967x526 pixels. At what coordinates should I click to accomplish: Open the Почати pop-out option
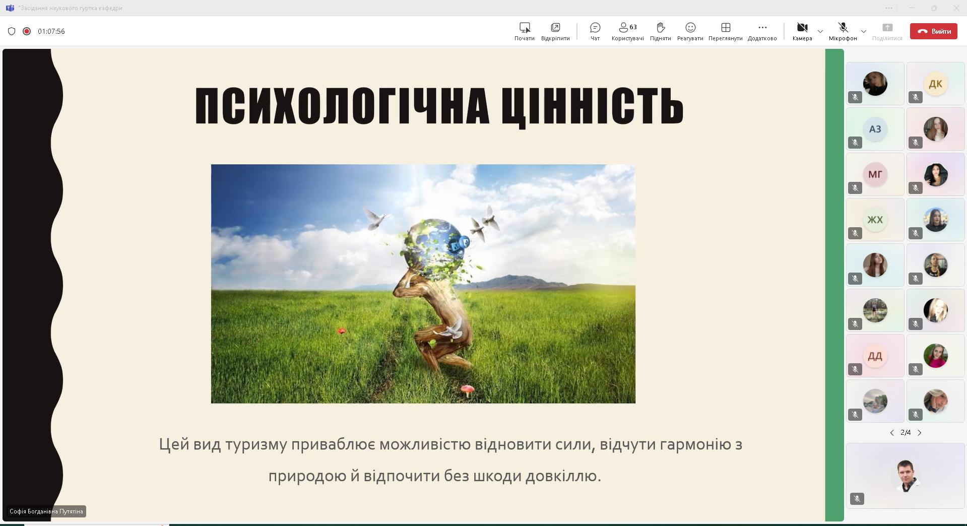pyautogui.click(x=524, y=31)
